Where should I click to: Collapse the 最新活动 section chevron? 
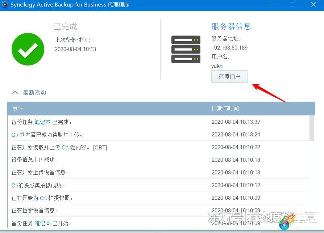pos(15,92)
